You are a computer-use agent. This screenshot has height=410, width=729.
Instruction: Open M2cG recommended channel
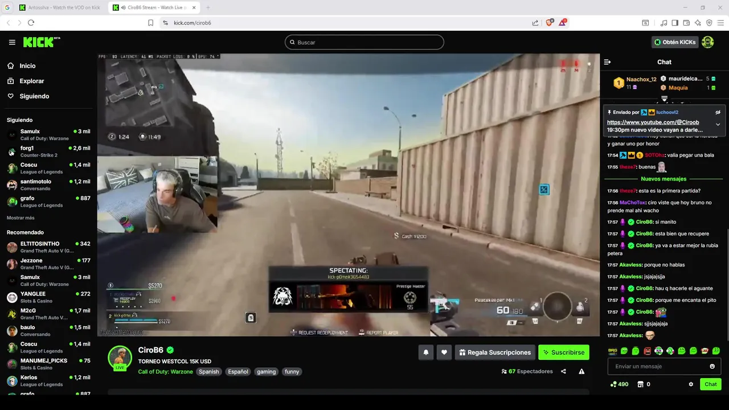48,314
